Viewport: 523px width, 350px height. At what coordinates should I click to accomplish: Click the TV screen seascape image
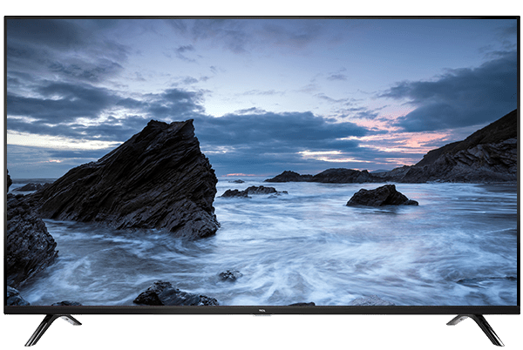(x=261, y=162)
